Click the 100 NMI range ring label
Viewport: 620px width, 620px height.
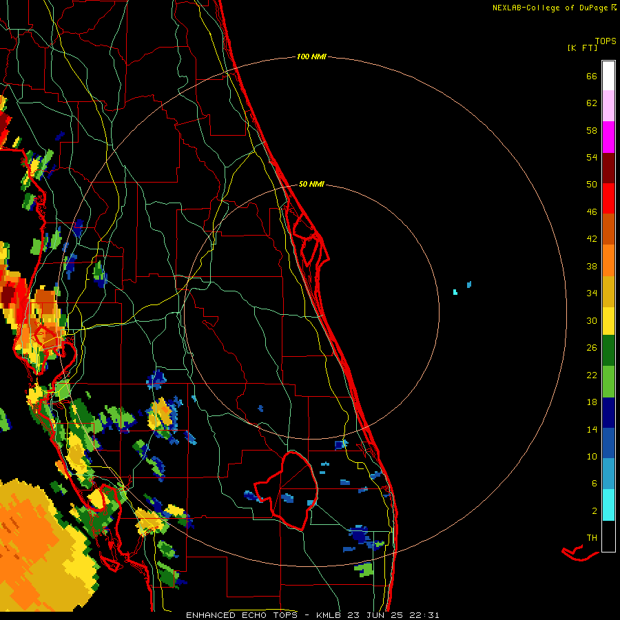[x=311, y=57]
